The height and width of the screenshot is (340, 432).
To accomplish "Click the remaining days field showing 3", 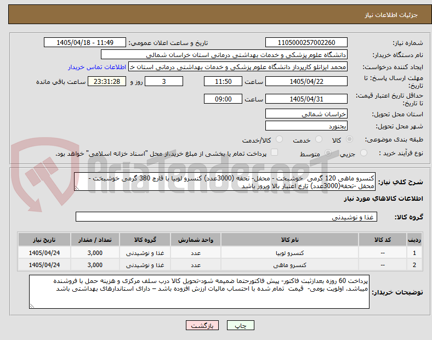I will [164, 81].
